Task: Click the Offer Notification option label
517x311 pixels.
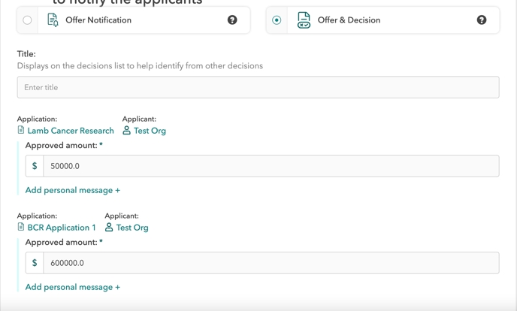Action: click(x=98, y=20)
